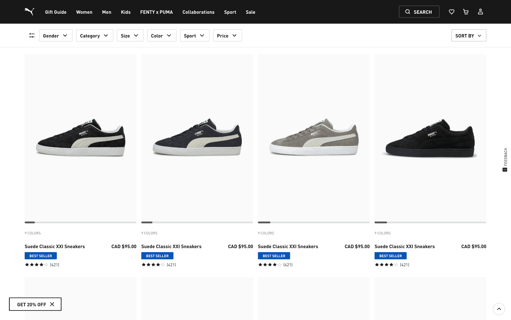
Task: Click the scroll-to-top arrow button
Action: [x=499, y=309]
